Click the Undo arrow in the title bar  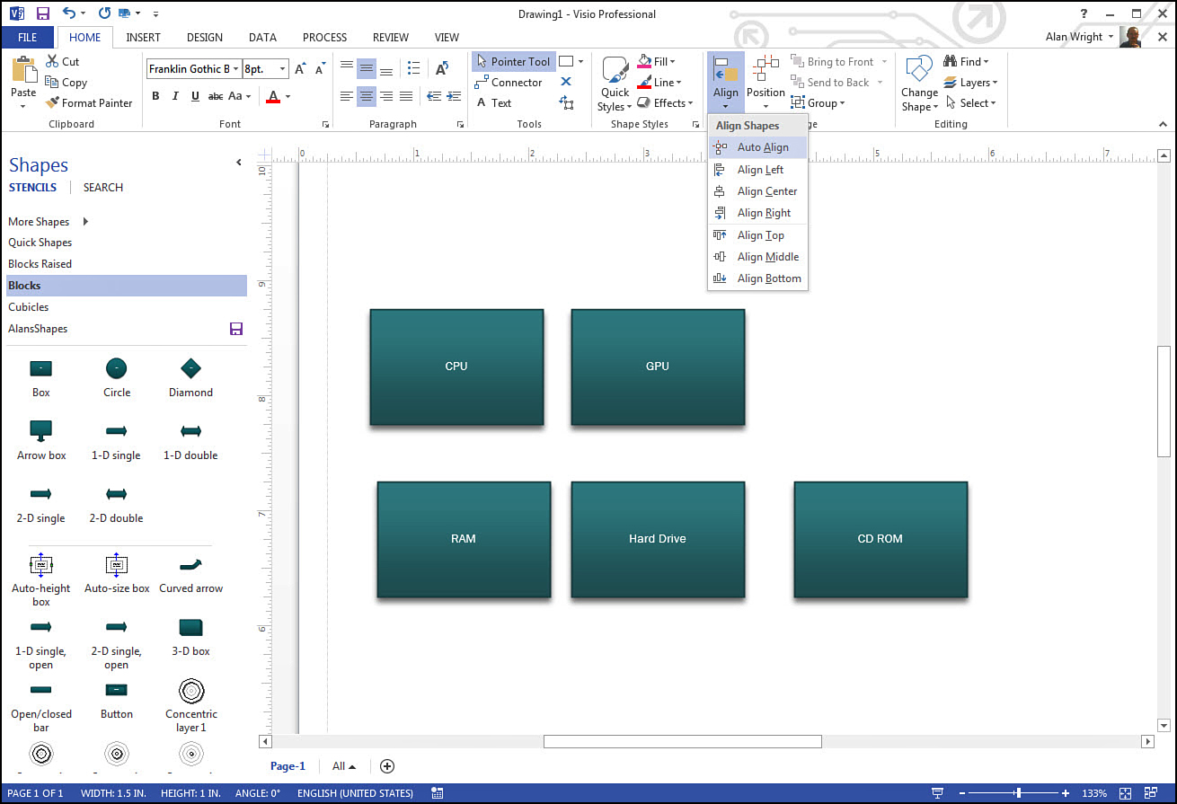[70, 13]
